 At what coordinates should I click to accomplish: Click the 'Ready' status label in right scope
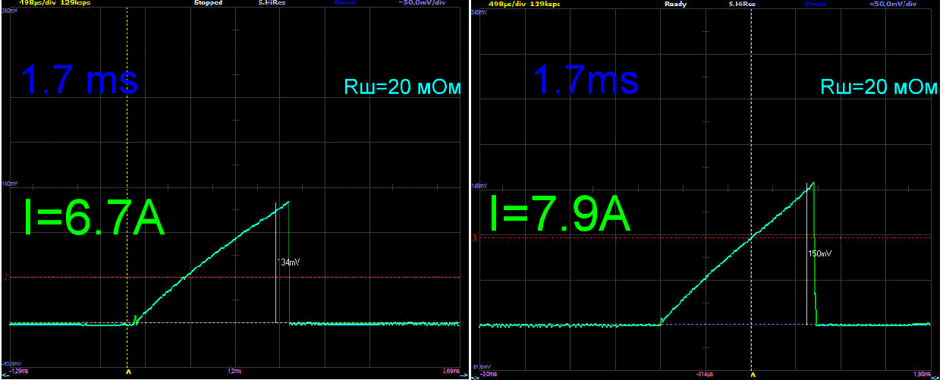point(675,4)
